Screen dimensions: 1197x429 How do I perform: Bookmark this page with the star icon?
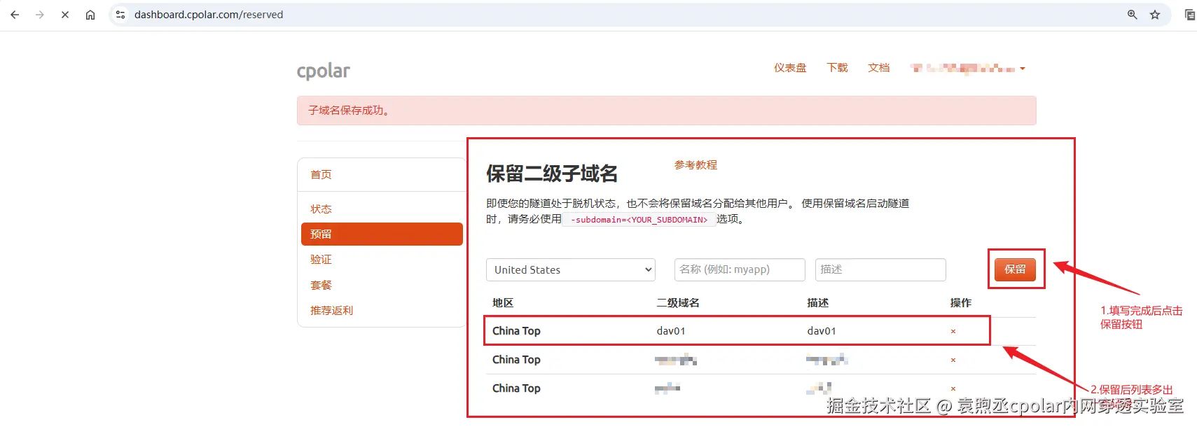(1155, 15)
